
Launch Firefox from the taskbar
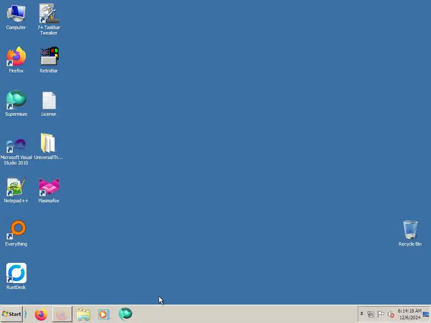(41, 314)
